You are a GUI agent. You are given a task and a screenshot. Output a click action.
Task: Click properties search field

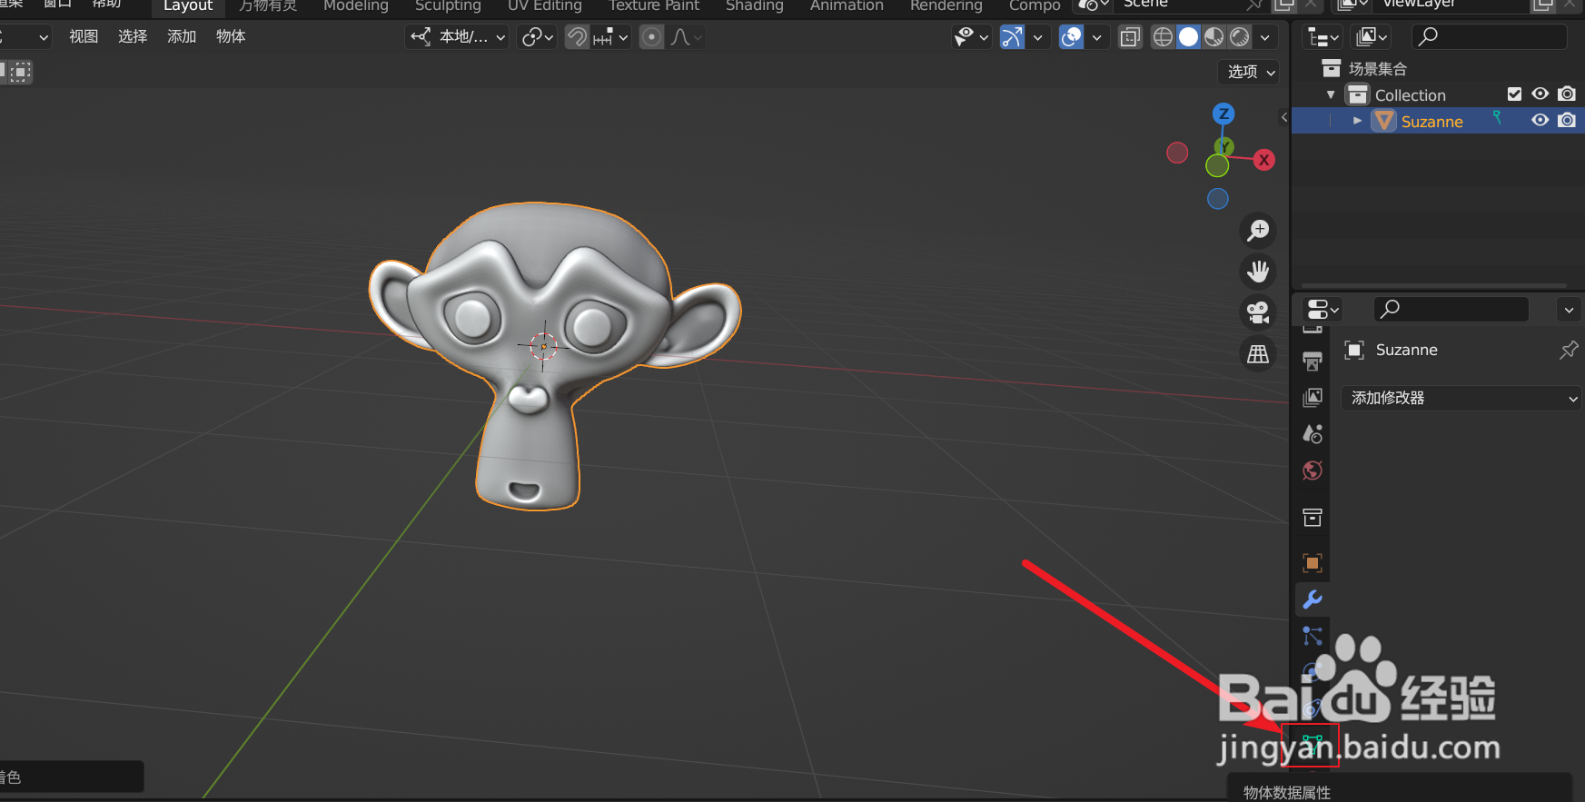[x=1451, y=310]
